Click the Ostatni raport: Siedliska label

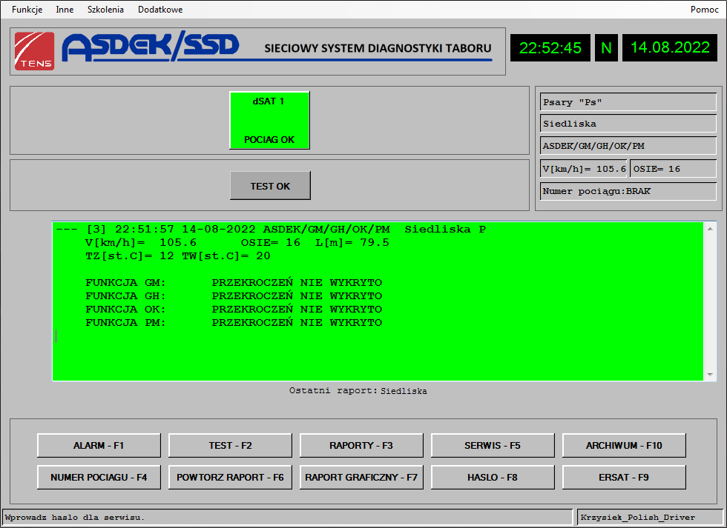coord(358,390)
